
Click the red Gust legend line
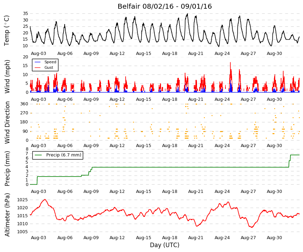click(x=38, y=67)
